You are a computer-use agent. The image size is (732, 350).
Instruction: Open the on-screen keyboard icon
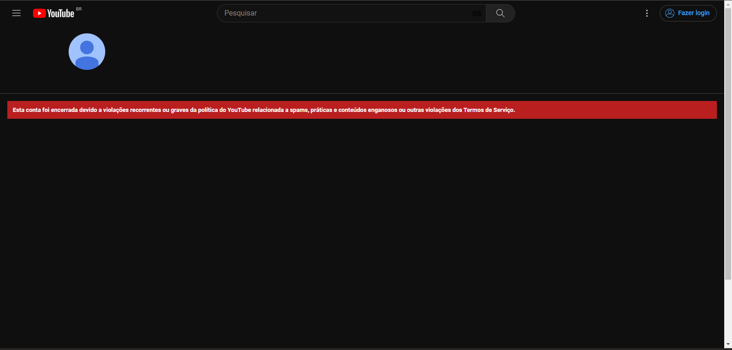[477, 13]
